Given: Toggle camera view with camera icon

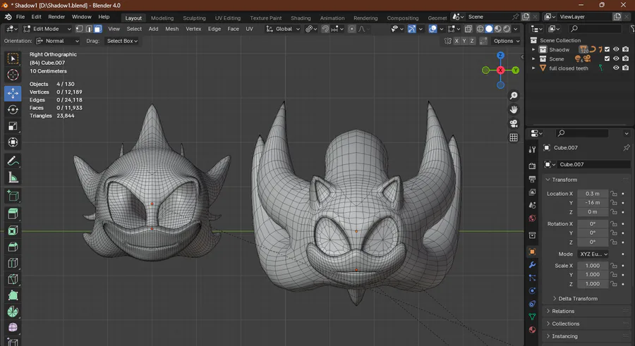Looking at the screenshot, I should [514, 123].
